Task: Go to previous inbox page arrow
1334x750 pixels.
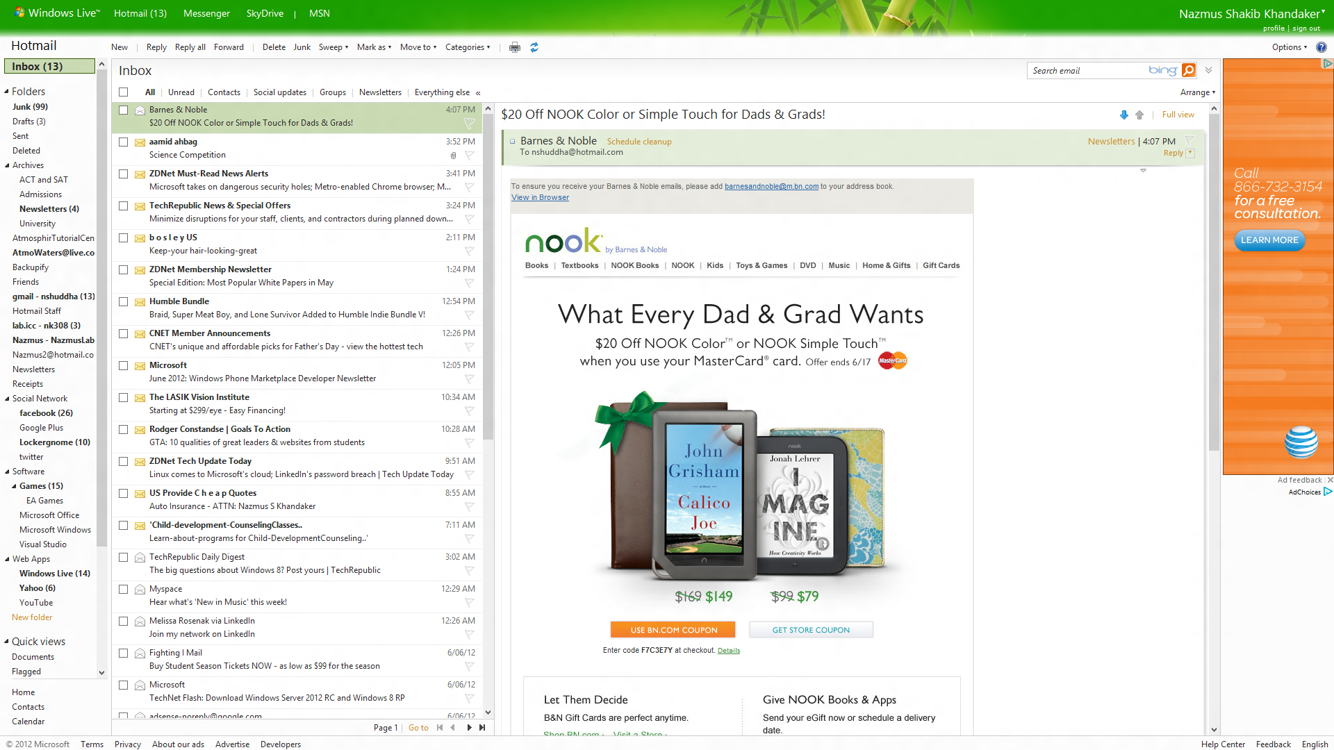Action: 453,727
